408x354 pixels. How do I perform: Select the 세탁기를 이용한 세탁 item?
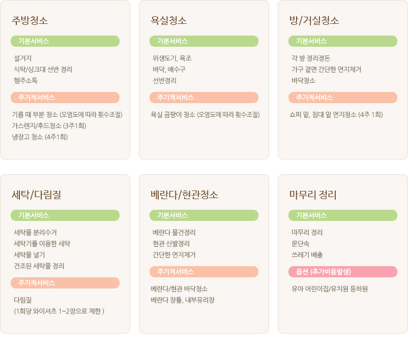pyautogui.click(x=42, y=244)
